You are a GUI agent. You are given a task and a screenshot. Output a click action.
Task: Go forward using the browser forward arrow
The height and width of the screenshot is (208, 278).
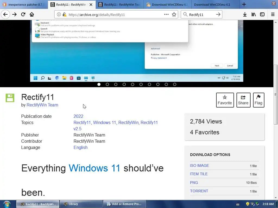click(14, 15)
